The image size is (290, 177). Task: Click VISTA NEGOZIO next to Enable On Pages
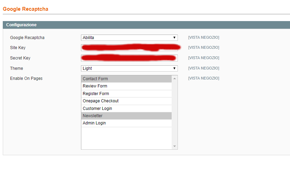coord(203,78)
